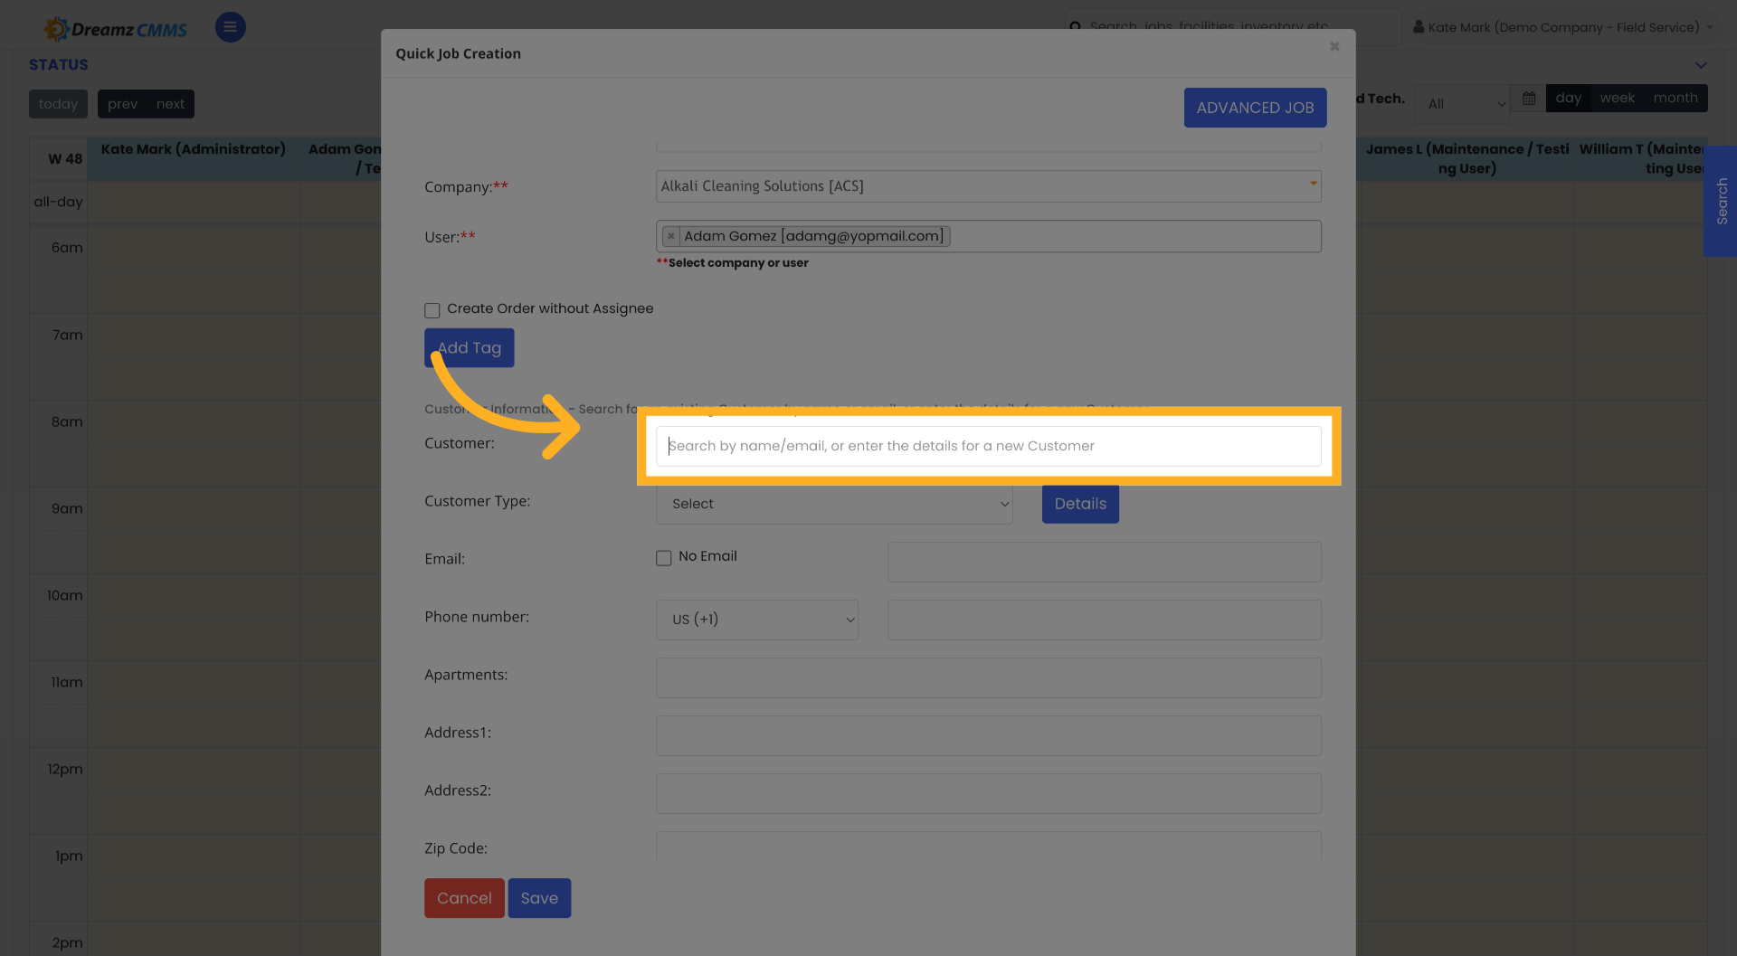Open the hamburger navigation menu
The image size is (1737, 956).
(x=230, y=27)
